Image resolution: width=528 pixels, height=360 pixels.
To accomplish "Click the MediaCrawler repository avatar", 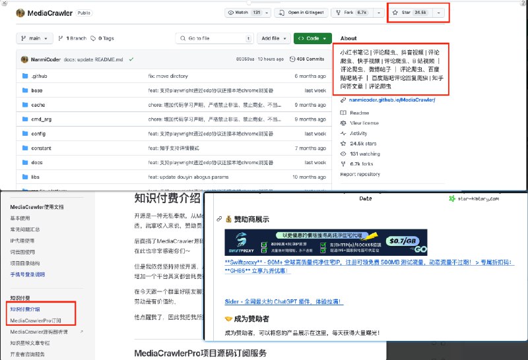I will (20, 13).
